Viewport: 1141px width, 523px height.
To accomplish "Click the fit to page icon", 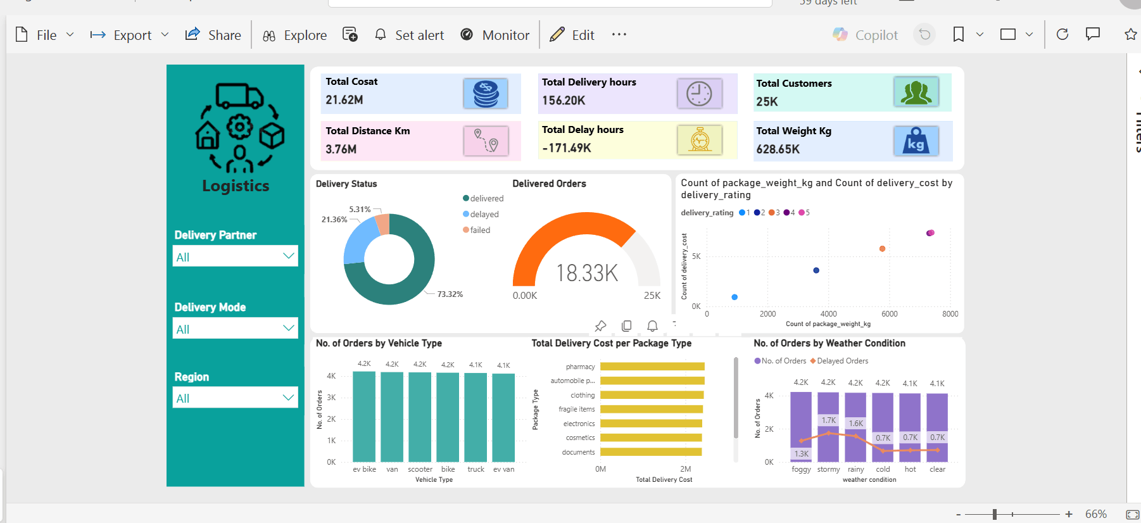I will click(1133, 514).
